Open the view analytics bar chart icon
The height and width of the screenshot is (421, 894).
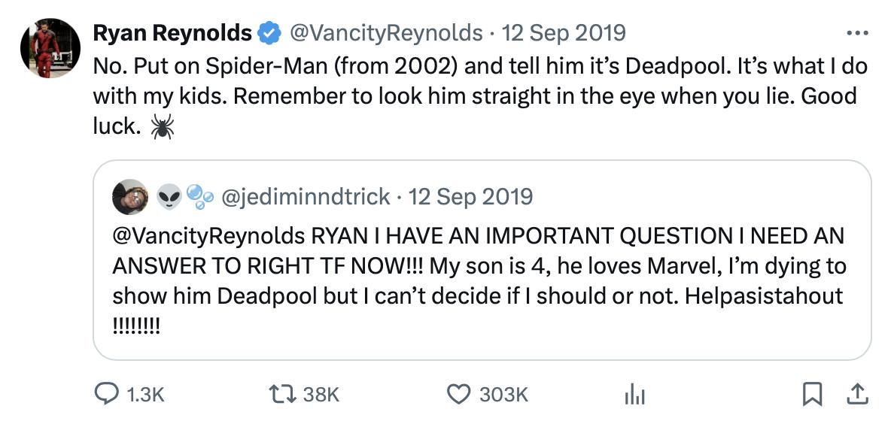634,393
